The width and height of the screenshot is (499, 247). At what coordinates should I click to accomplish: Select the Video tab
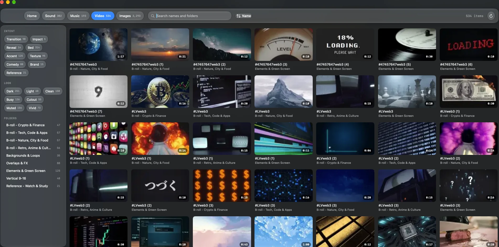[x=103, y=16]
